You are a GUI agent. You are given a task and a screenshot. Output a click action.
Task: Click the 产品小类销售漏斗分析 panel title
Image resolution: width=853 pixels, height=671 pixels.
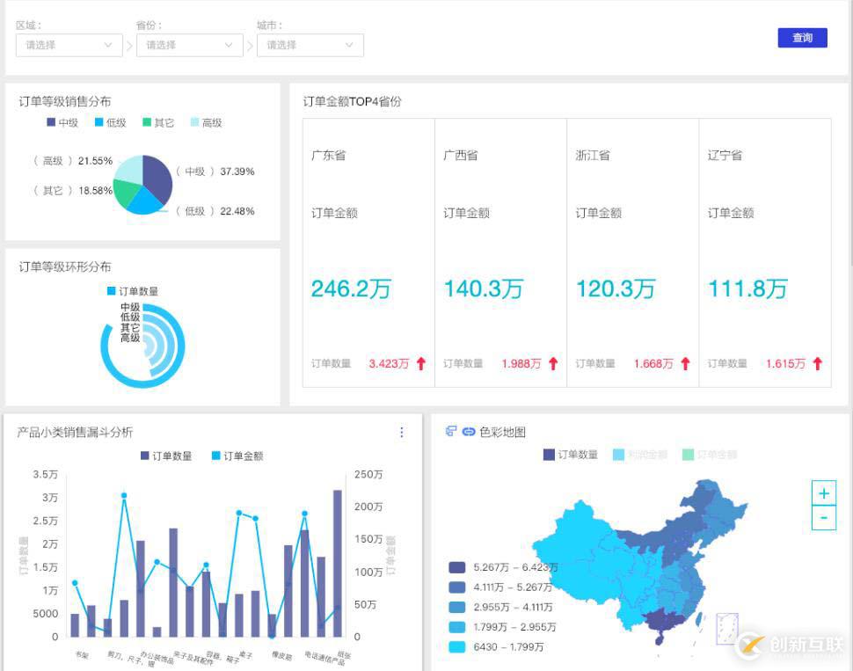(x=75, y=432)
